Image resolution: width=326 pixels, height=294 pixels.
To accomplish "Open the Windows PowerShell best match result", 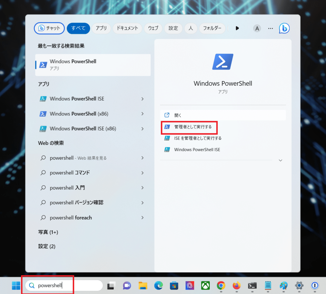I will pos(93,65).
